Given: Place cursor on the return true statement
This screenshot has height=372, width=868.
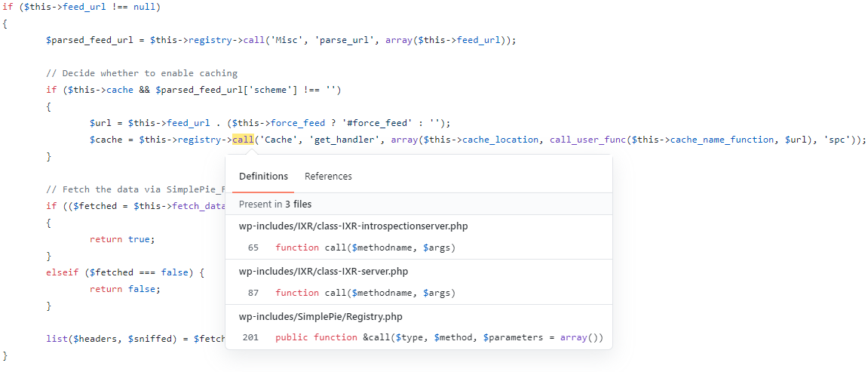Looking at the screenshot, I should pos(121,239).
